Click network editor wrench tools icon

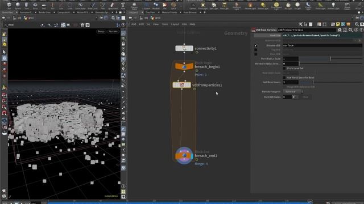(301, 24)
